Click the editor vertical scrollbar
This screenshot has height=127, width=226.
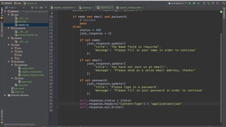coord(221,78)
